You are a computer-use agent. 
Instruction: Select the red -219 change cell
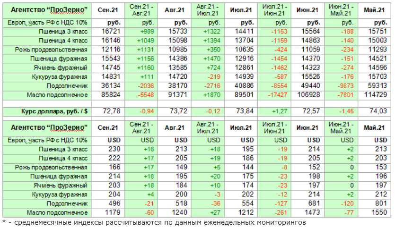tap(208, 77)
